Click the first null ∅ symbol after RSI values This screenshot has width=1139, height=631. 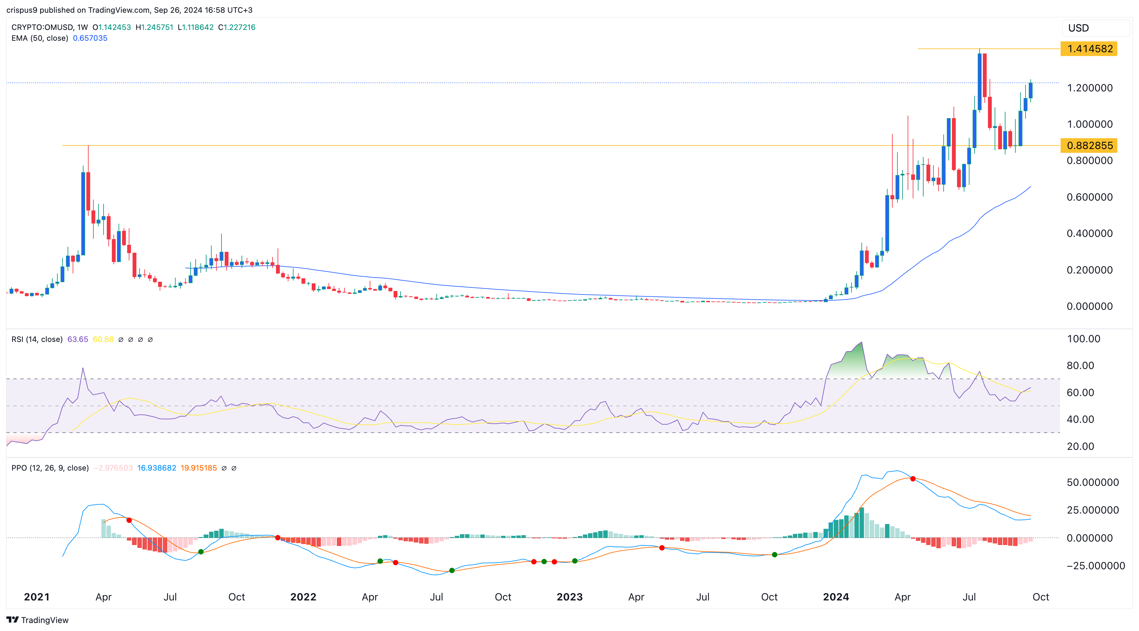click(121, 340)
